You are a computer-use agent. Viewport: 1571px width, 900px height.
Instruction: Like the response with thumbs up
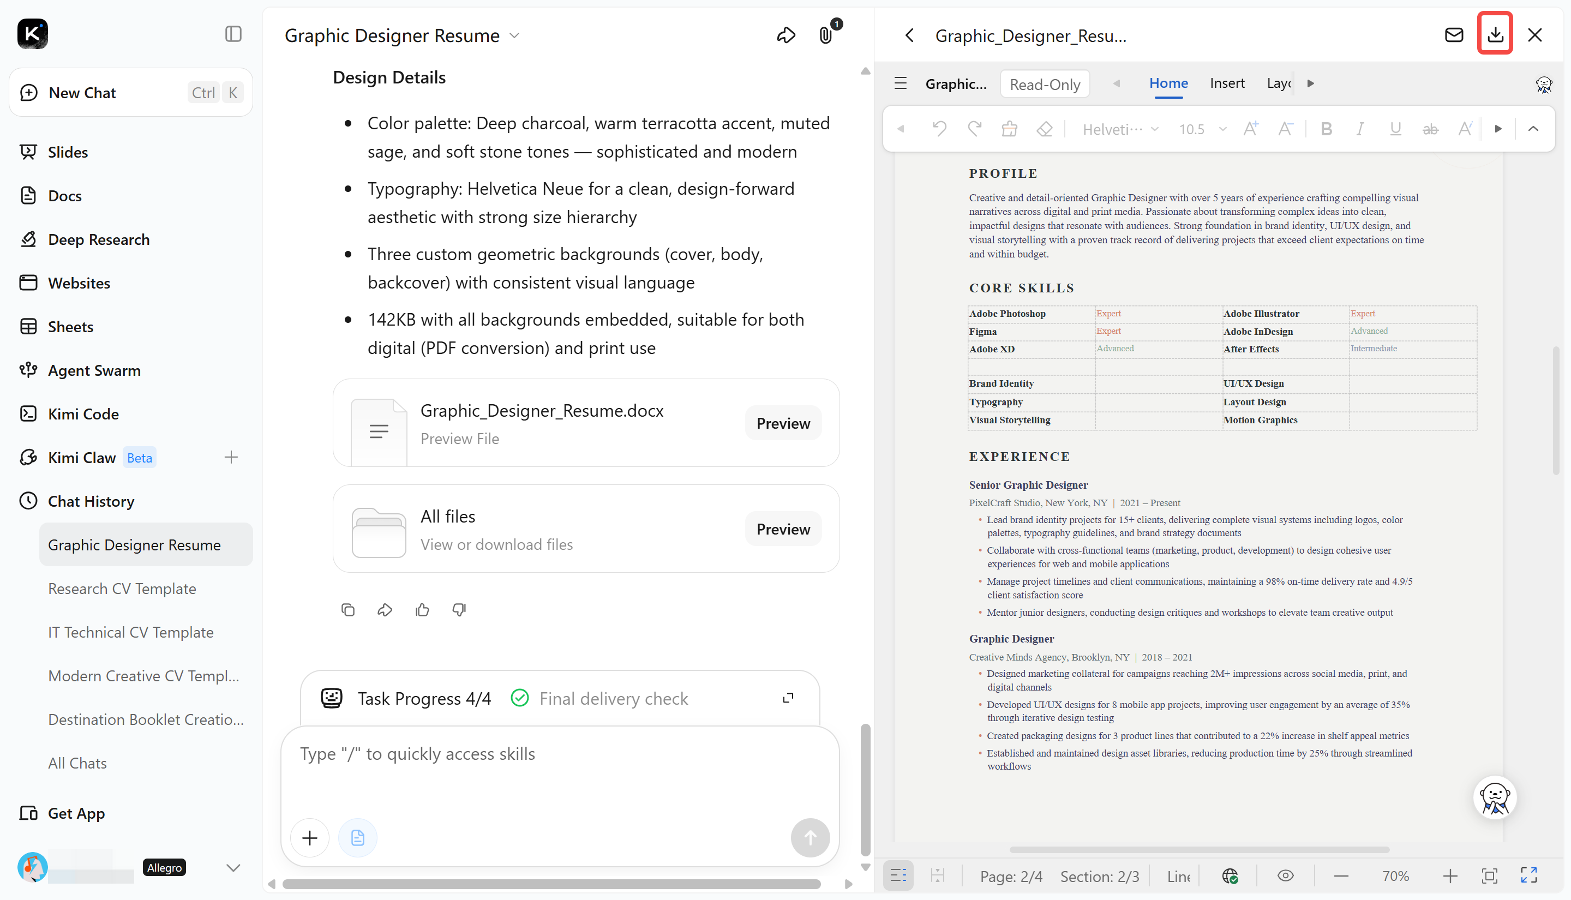(x=422, y=610)
